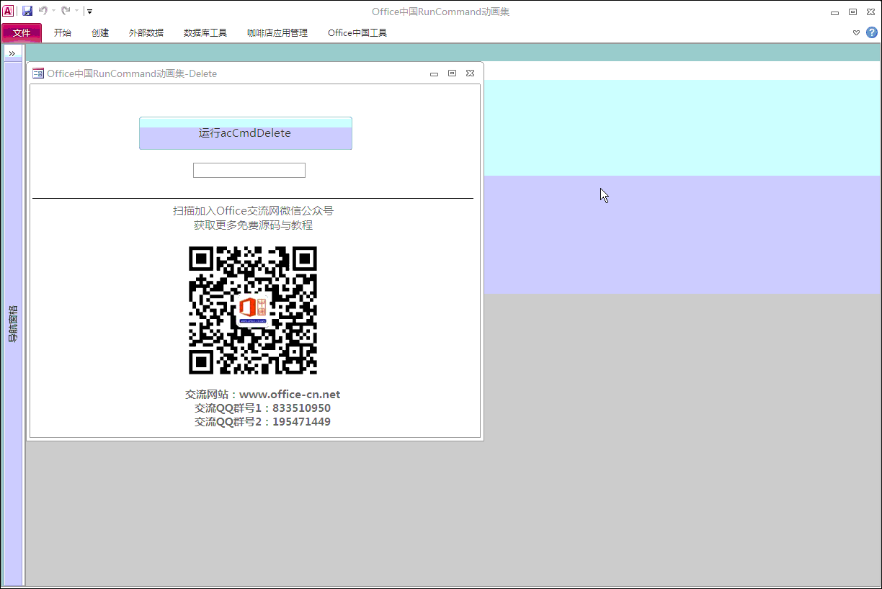Open Microsoft Access Help question icon
Viewport: 882px width, 589px height.
[871, 32]
